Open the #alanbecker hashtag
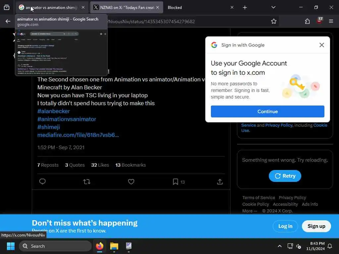The image size is (339, 254). click(53, 111)
